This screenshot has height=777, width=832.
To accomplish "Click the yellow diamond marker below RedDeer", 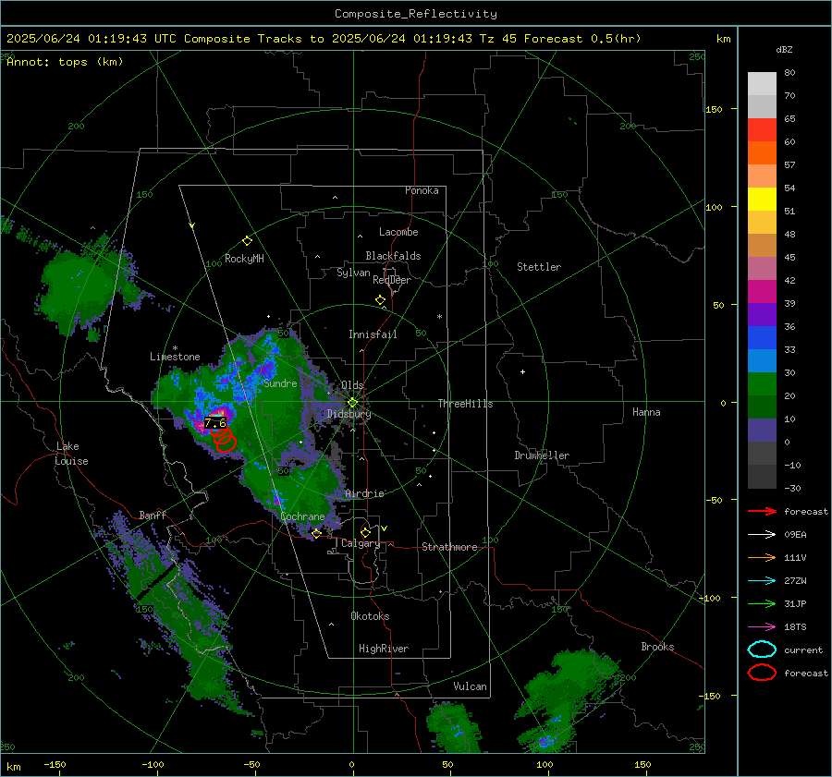I will coord(380,300).
